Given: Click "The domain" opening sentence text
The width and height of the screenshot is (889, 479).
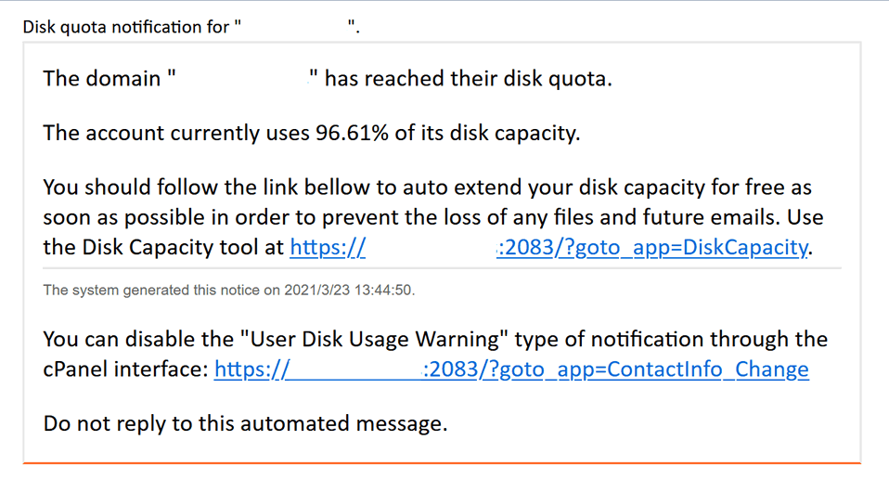Looking at the screenshot, I should [102, 78].
